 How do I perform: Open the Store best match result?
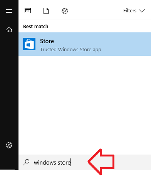pos(85,44)
